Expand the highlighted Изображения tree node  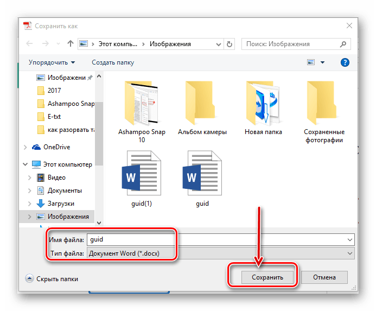[29, 217]
